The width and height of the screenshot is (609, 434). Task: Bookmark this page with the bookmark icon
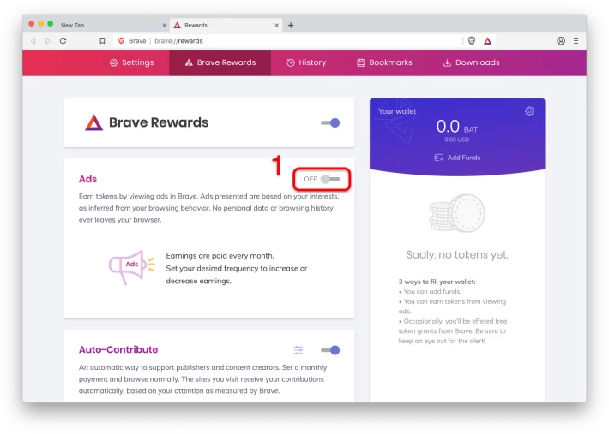(x=102, y=41)
